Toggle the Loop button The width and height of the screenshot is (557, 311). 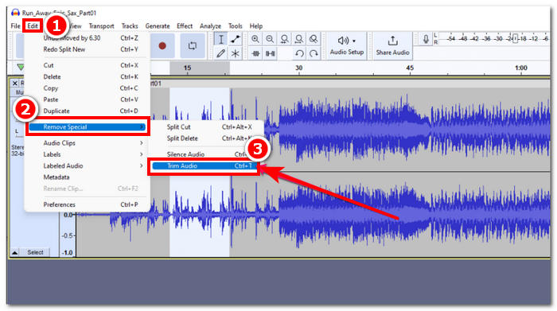click(193, 46)
